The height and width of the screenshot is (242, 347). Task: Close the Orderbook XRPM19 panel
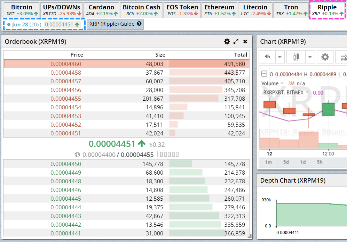245,42
